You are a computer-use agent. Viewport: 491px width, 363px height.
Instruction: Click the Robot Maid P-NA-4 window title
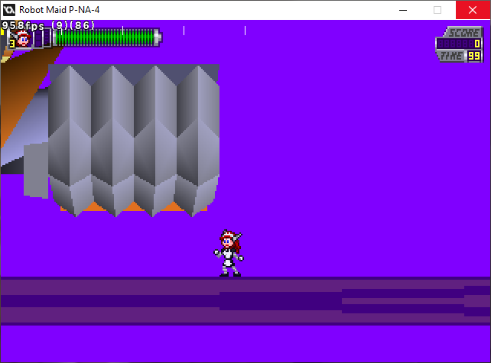pyautogui.click(x=59, y=10)
